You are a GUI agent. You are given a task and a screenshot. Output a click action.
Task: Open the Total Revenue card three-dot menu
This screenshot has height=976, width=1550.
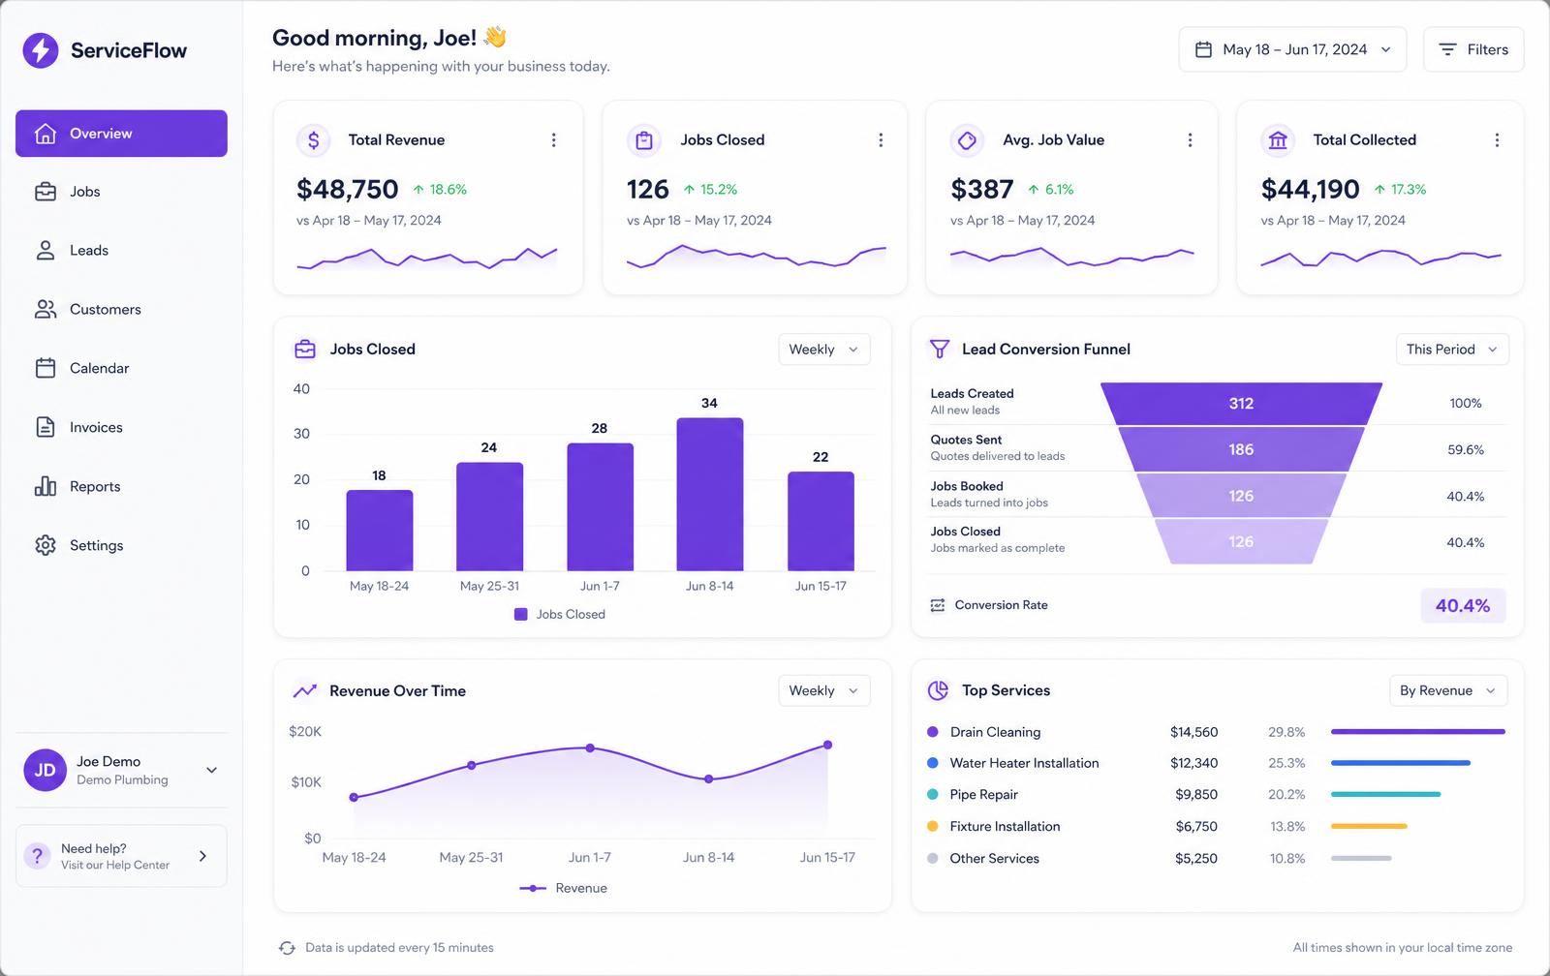(553, 140)
